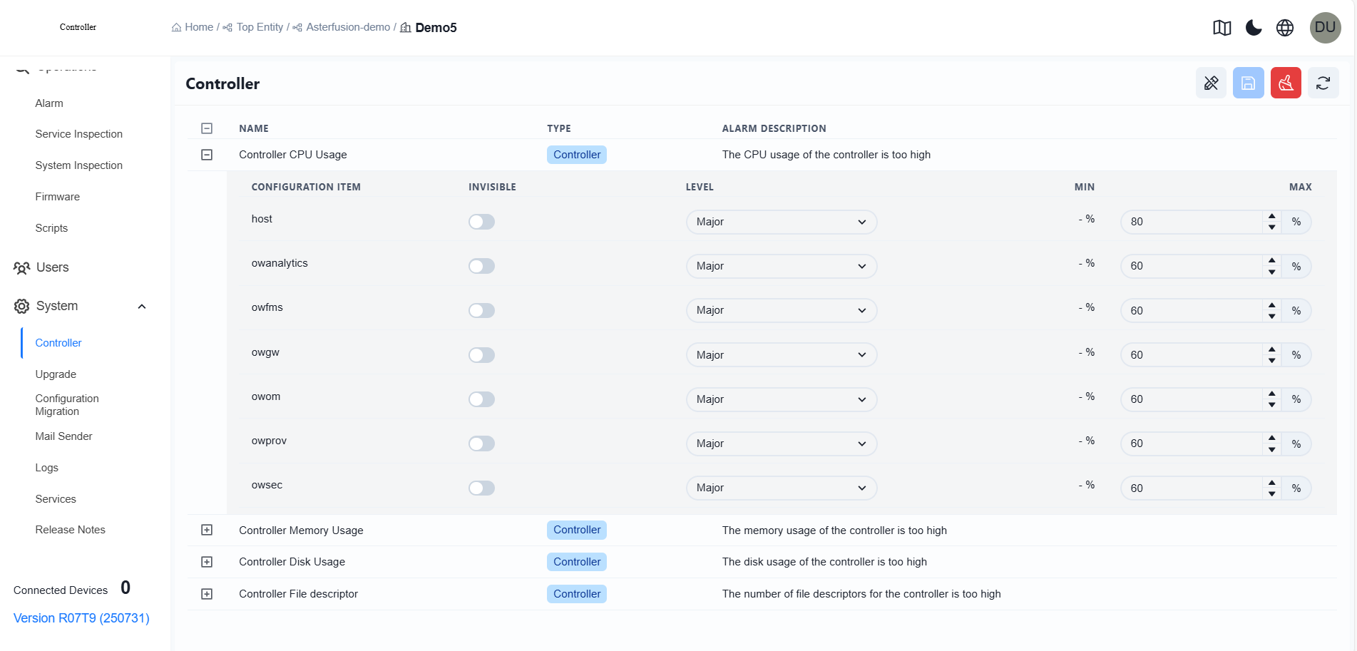This screenshot has width=1357, height=651.
Task: Open the Level dropdown for owgw
Action: pos(782,355)
